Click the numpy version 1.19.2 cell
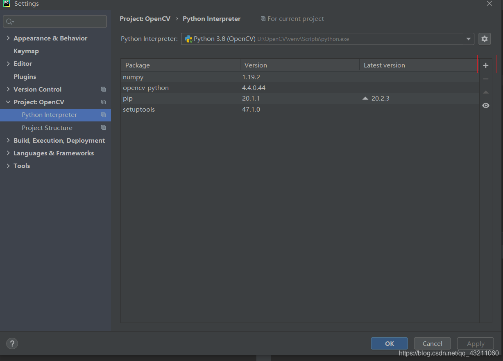 (251, 77)
